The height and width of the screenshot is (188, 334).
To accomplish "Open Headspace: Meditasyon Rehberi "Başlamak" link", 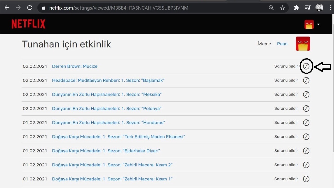I will pyautogui.click(x=108, y=80).
